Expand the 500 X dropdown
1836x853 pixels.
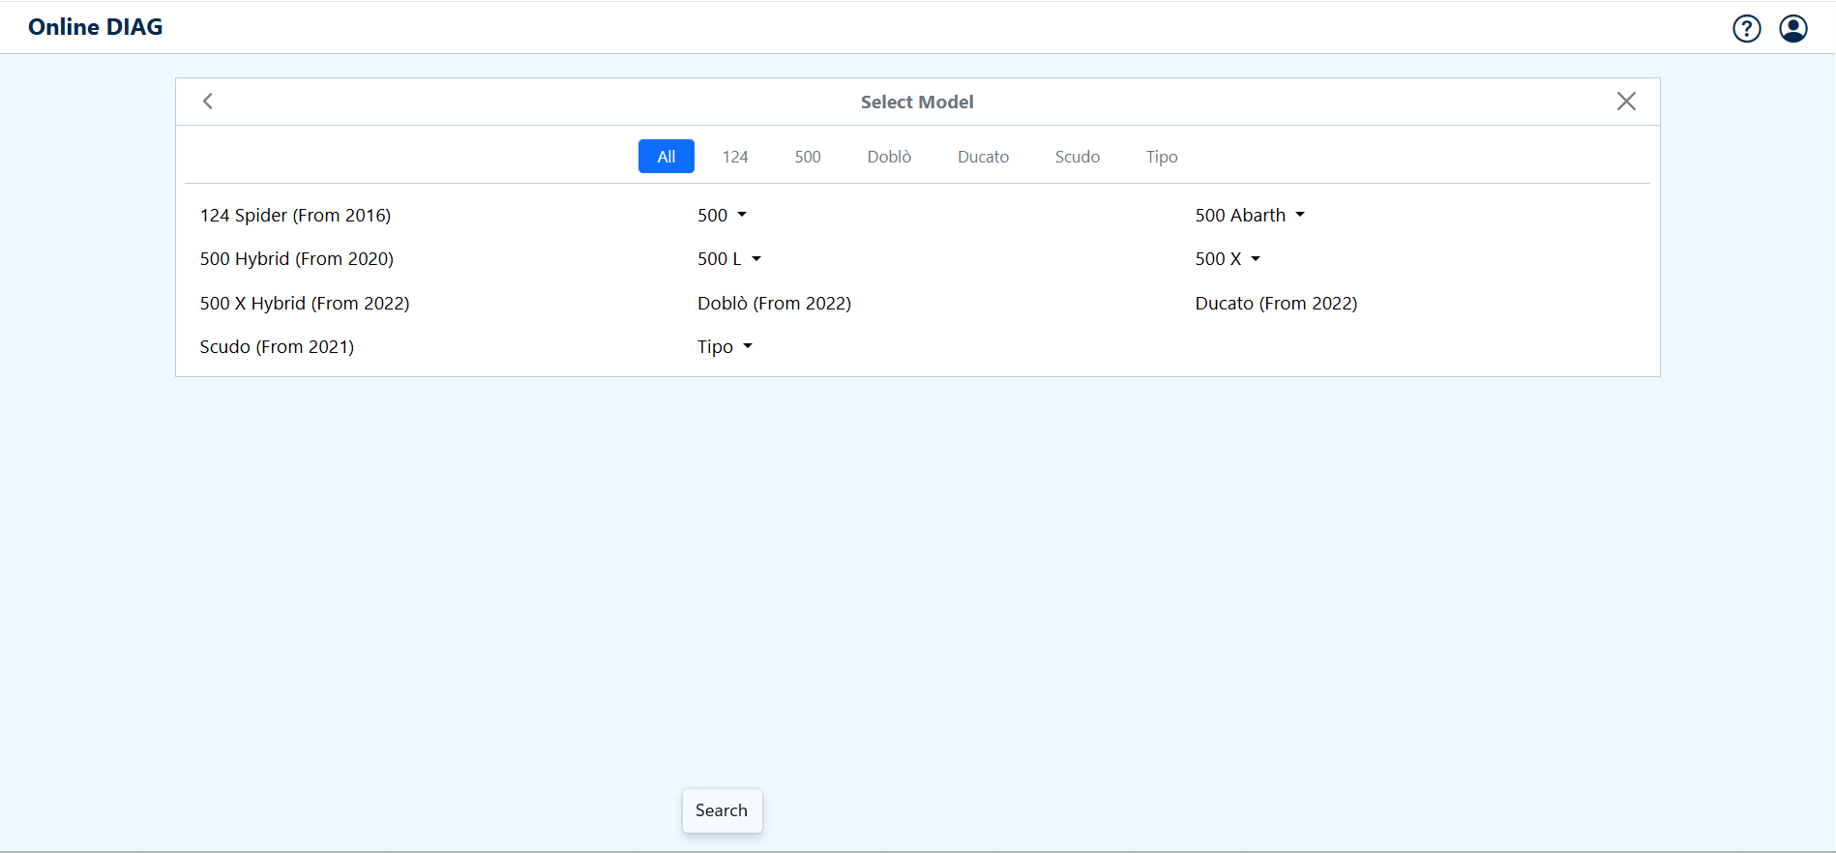click(1227, 259)
